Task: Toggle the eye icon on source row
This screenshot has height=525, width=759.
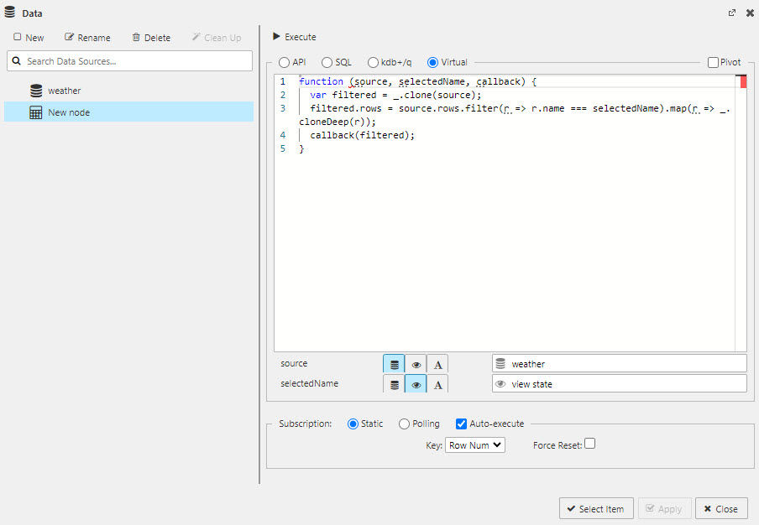Action: [x=416, y=363]
